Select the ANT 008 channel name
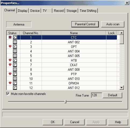The width and height of the screenshot is (130, 128). (74, 69)
